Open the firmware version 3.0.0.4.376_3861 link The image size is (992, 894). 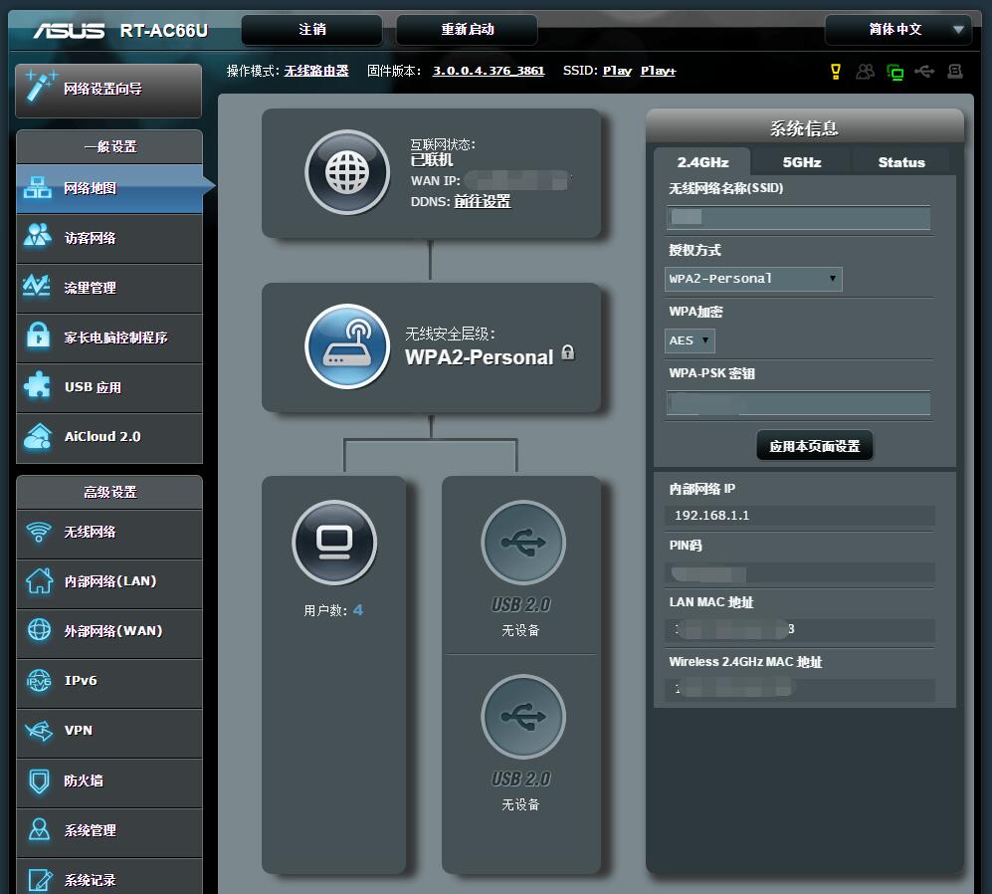click(x=488, y=71)
